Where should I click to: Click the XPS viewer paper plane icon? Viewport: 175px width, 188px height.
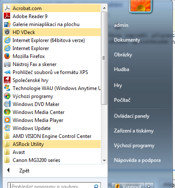(7, 72)
